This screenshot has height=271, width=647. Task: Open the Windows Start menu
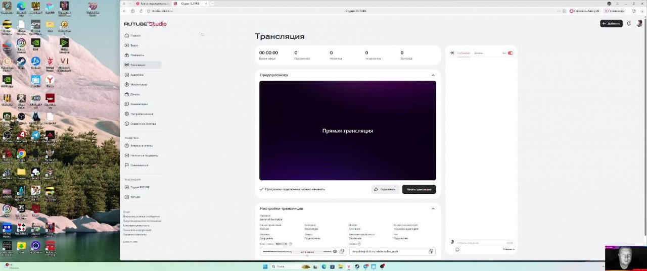click(265, 266)
